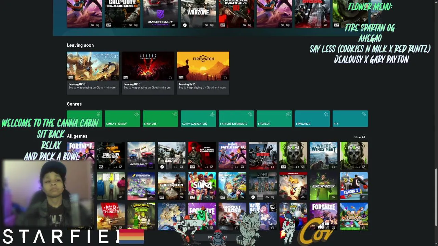Viewport: 438px width, 246px height.
Task: Select the Goals game tile
Action: 323,186
